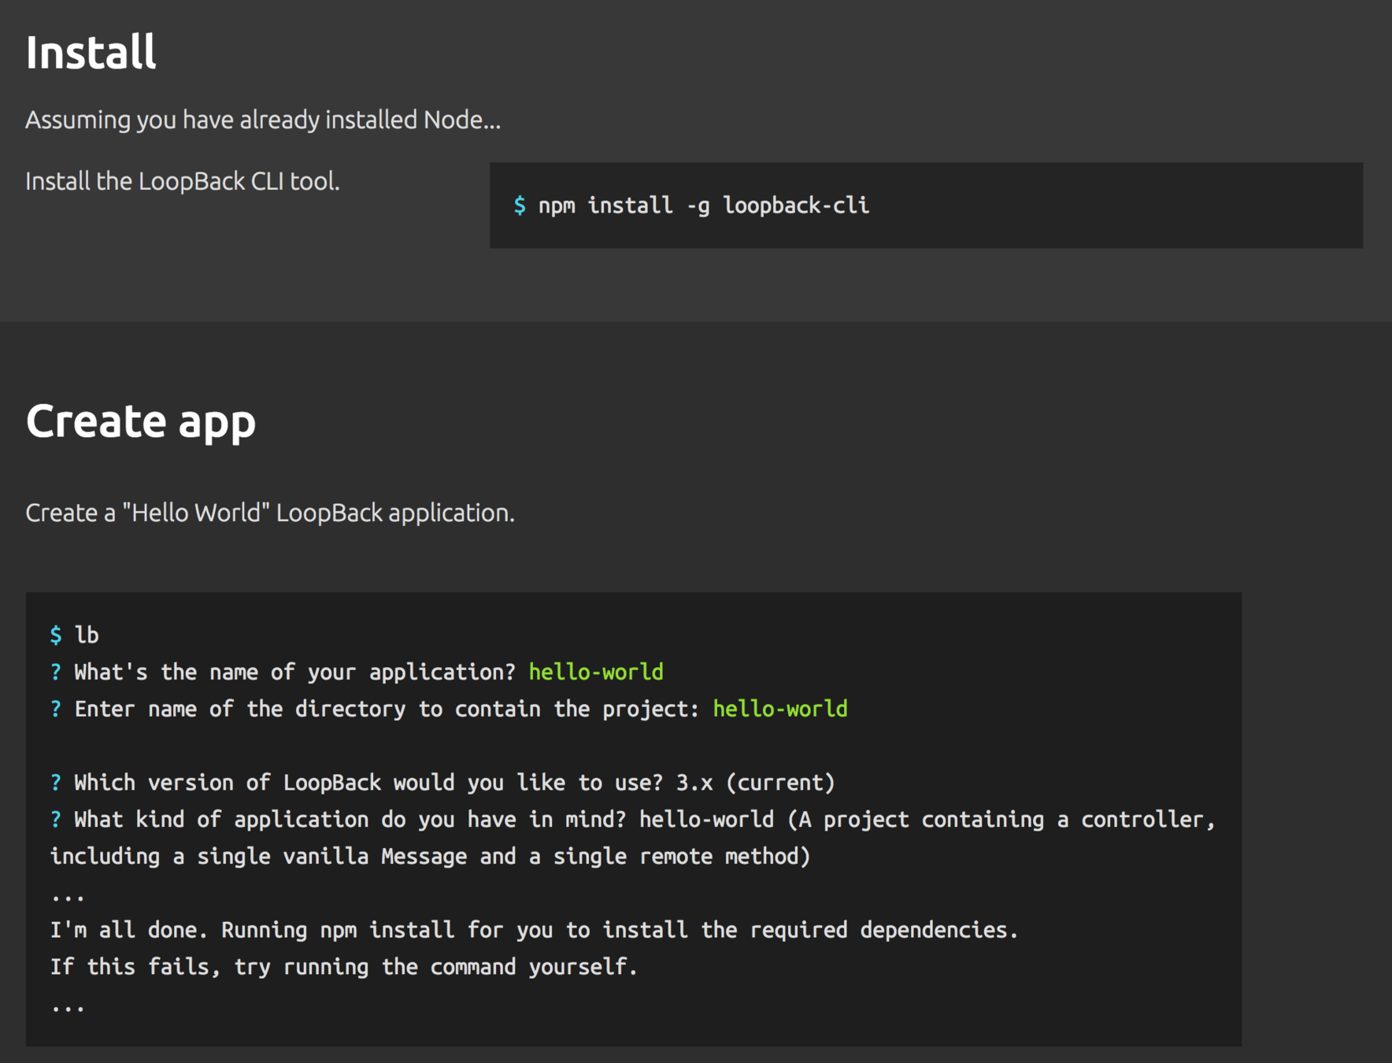
Task: Click the "What kind of application do you have in mind?" line
Action: tap(633, 819)
